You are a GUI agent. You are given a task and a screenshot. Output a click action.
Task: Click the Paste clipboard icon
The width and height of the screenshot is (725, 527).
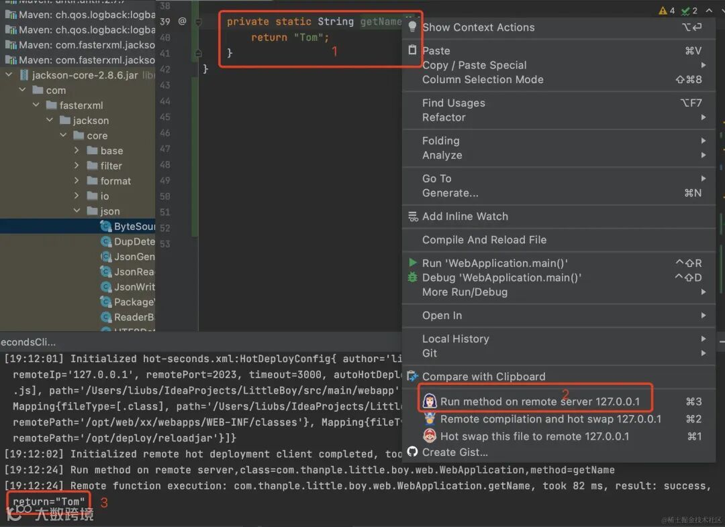412,50
